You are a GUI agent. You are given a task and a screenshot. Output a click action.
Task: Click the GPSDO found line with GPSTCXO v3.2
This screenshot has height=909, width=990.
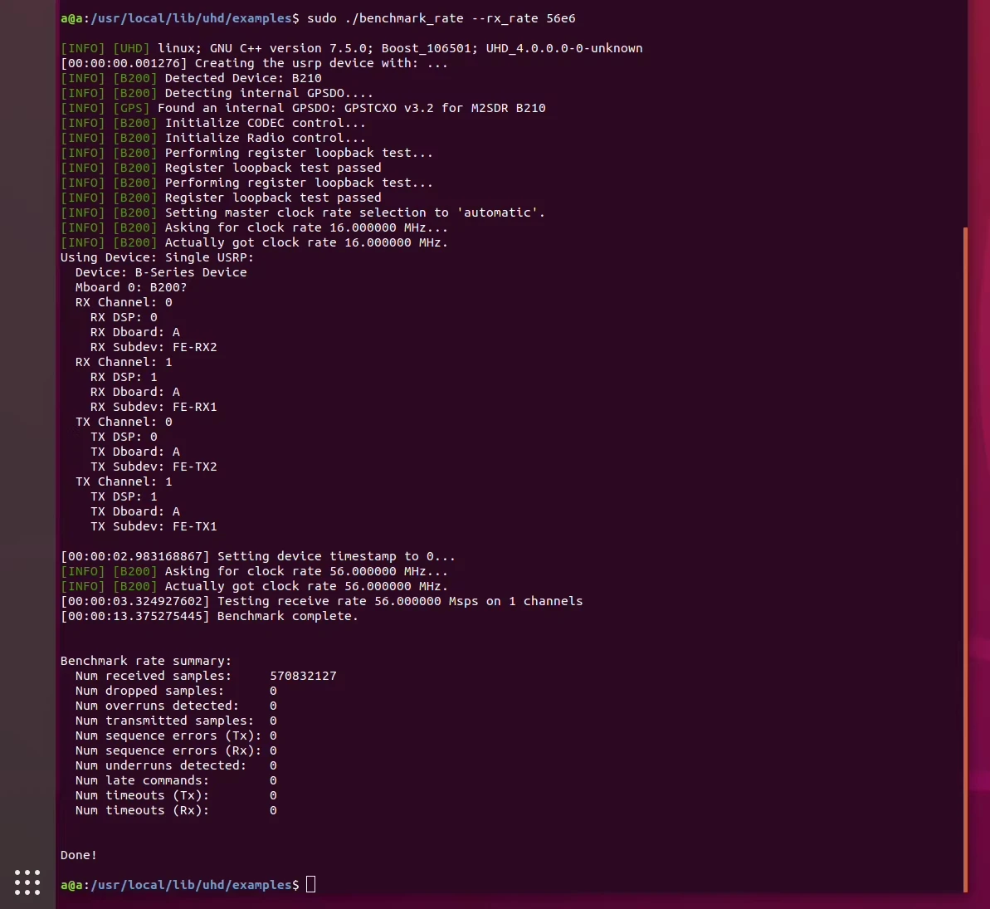click(303, 108)
